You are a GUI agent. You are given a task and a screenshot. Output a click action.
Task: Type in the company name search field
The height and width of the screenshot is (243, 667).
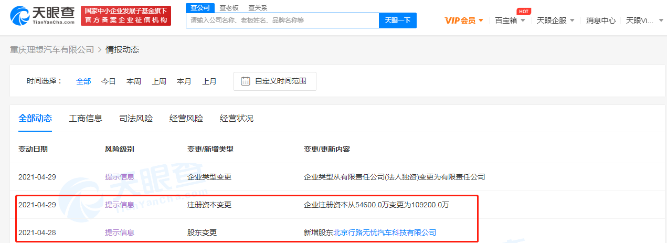[x=282, y=20]
